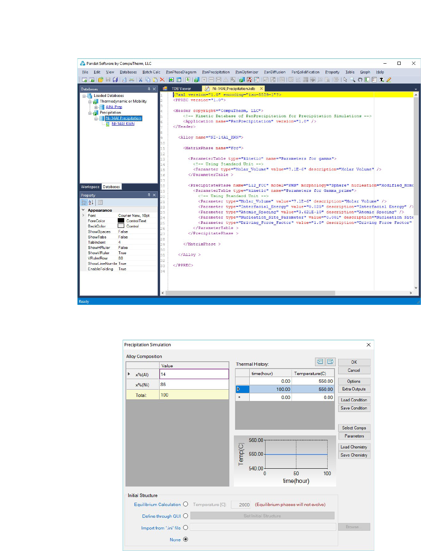
Task: Click the green P precipitation database toolbar icon
Action: point(242,80)
